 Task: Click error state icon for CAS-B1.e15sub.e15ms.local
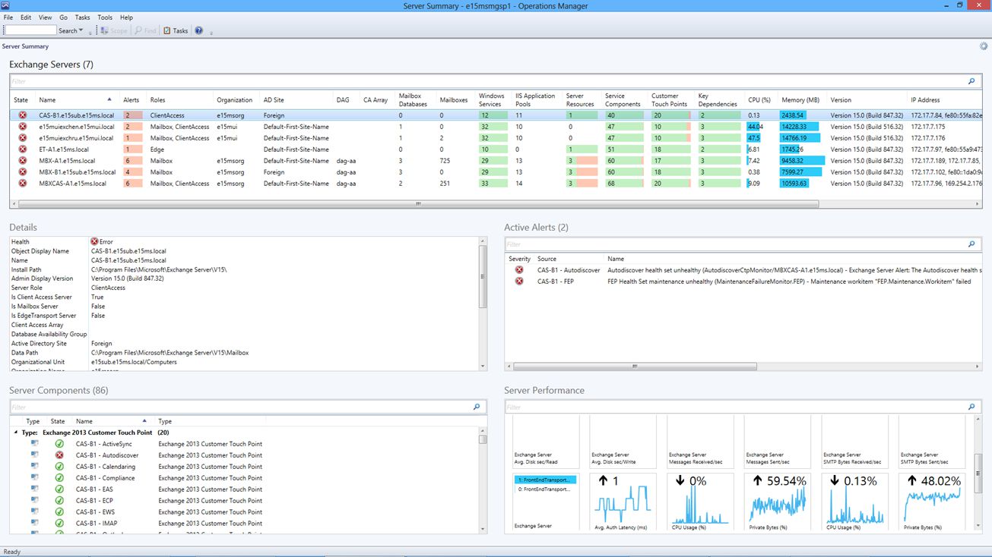click(22, 115)
